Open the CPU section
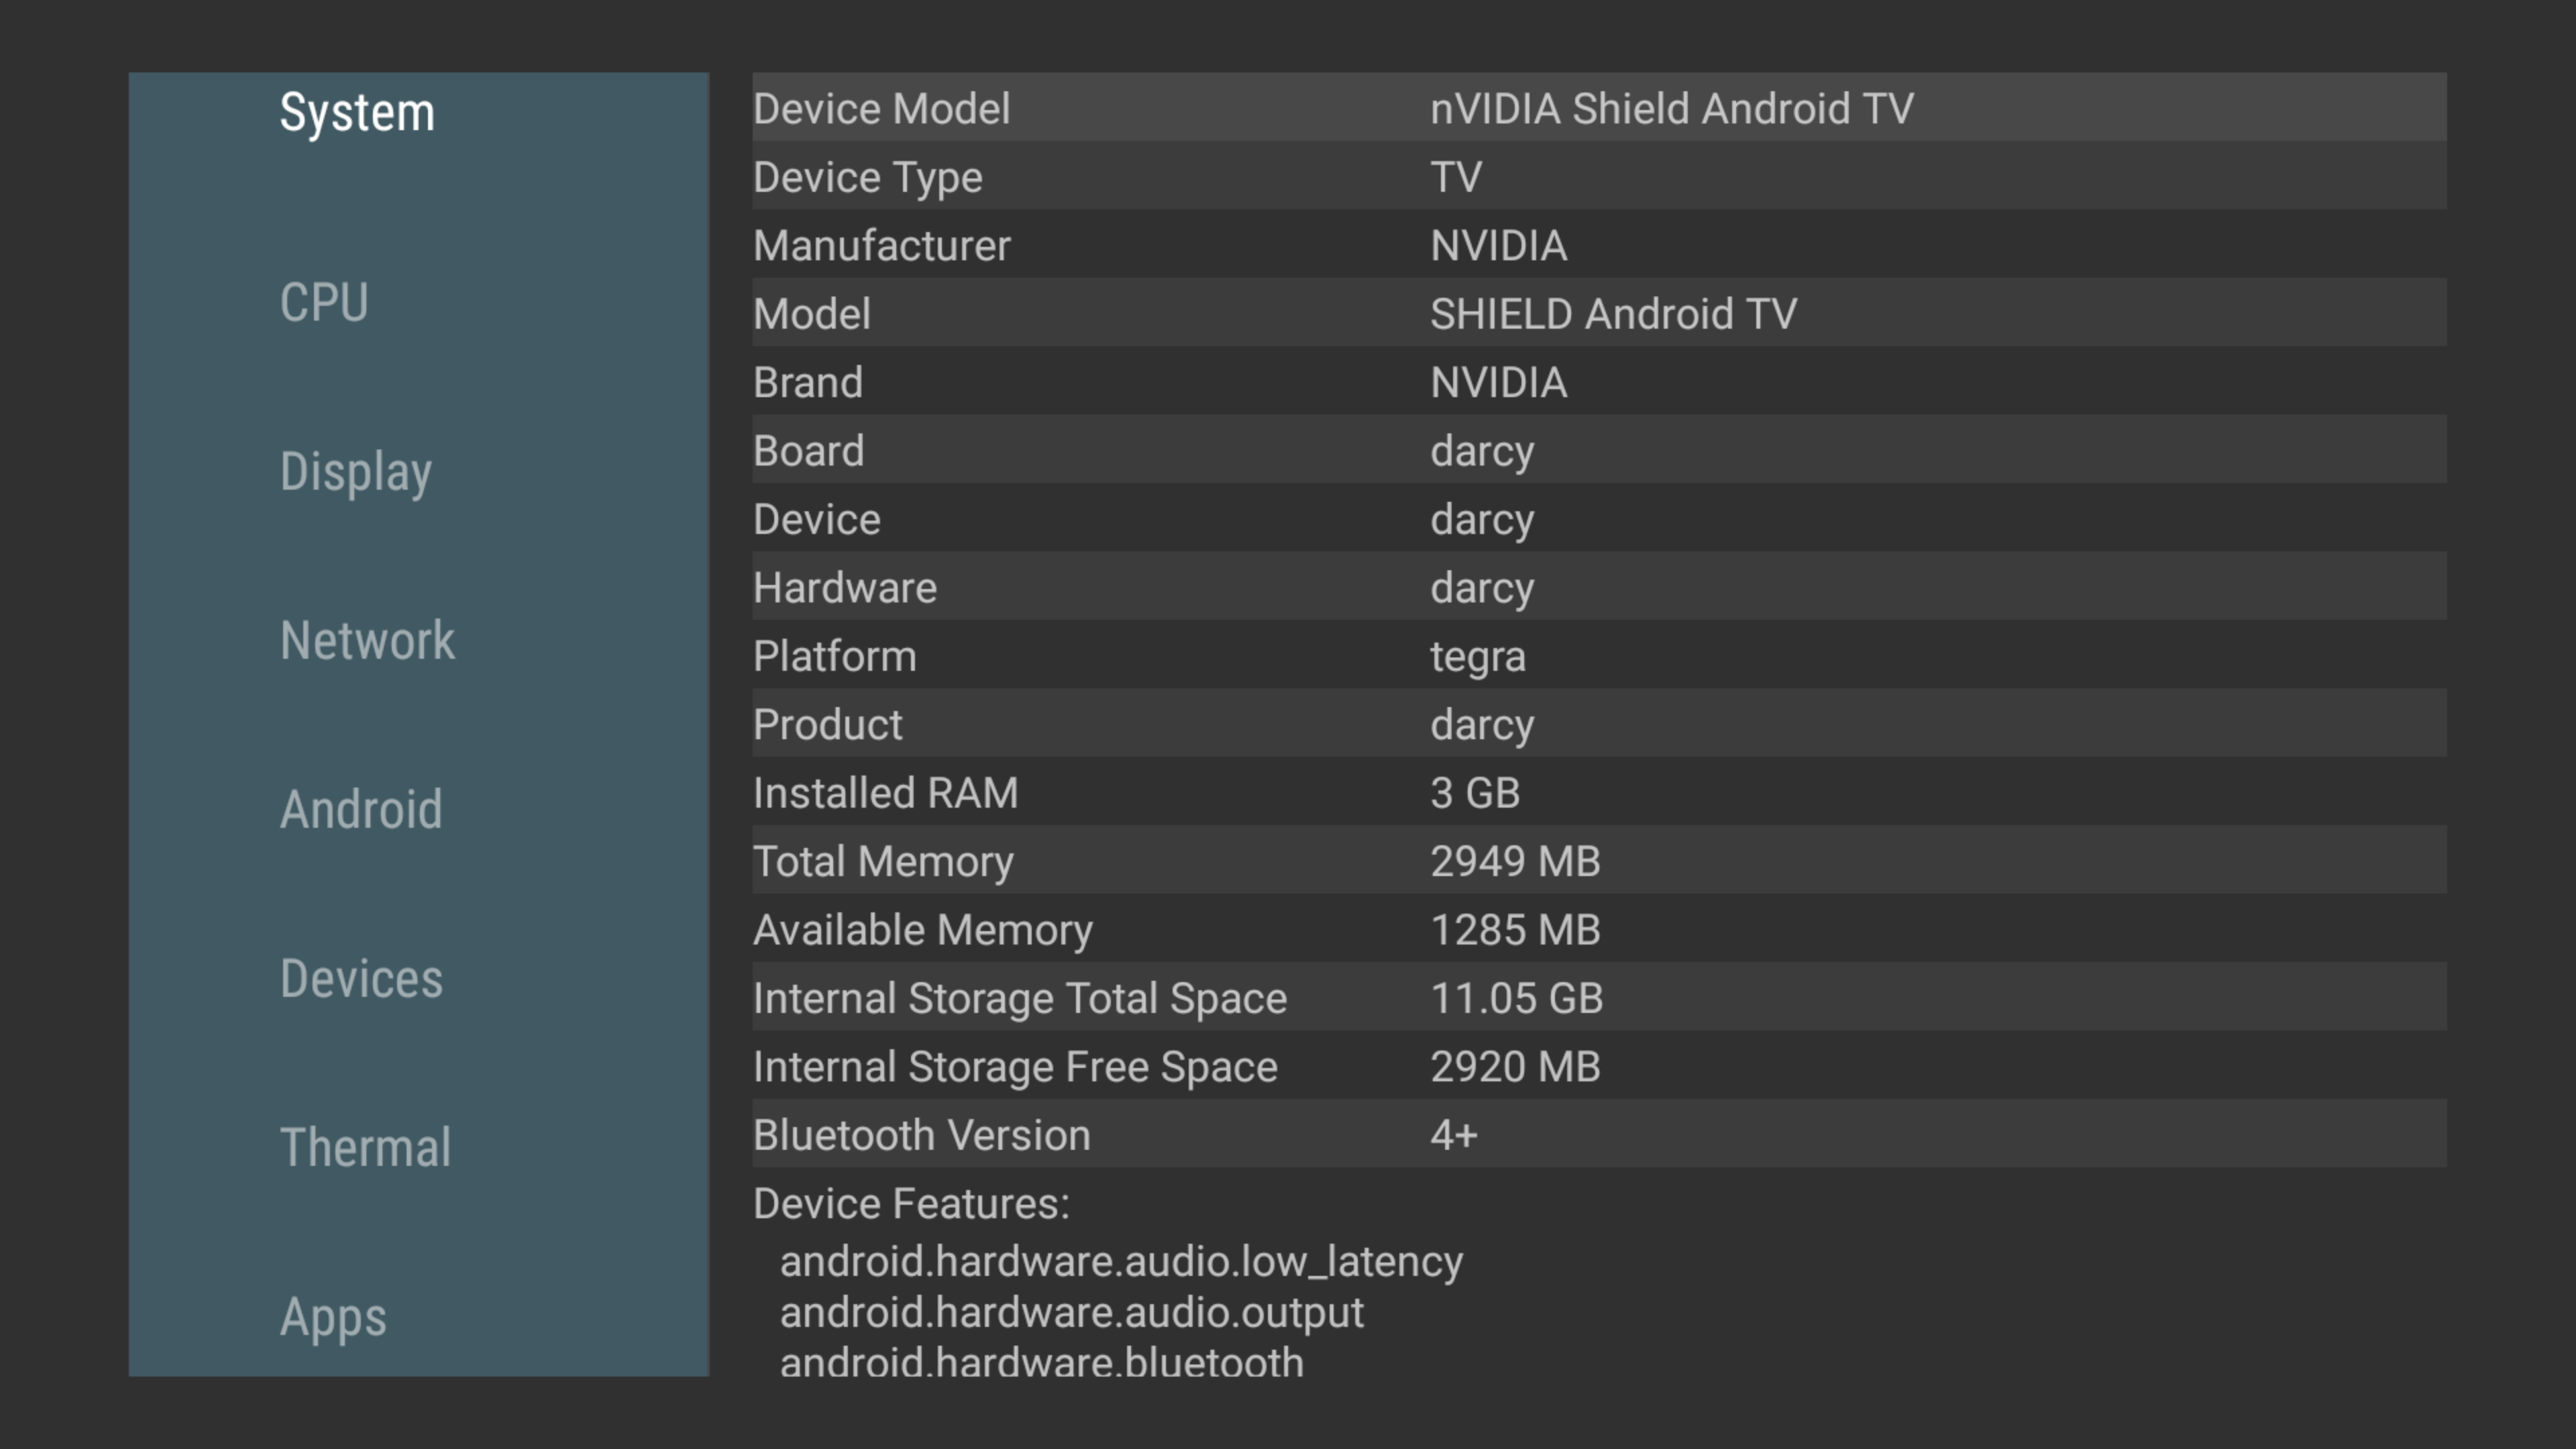 click(324, 302)
